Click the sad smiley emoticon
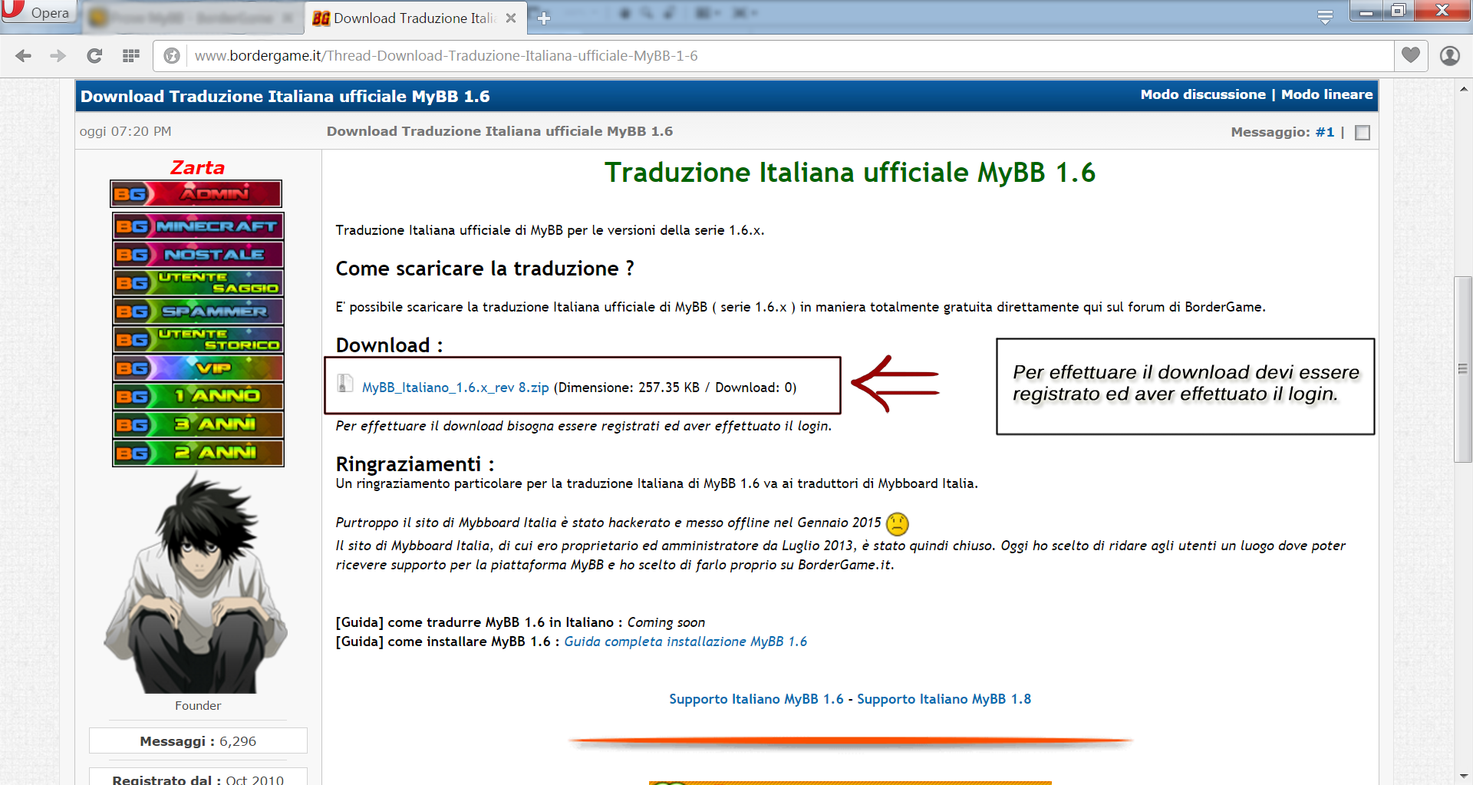 [x=898, y=524]
